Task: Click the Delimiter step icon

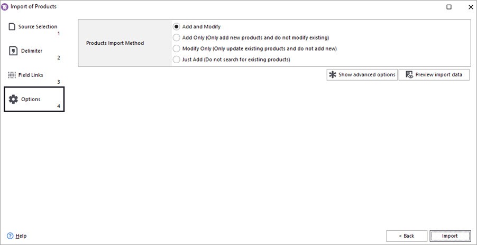Action: coord(13,51)
